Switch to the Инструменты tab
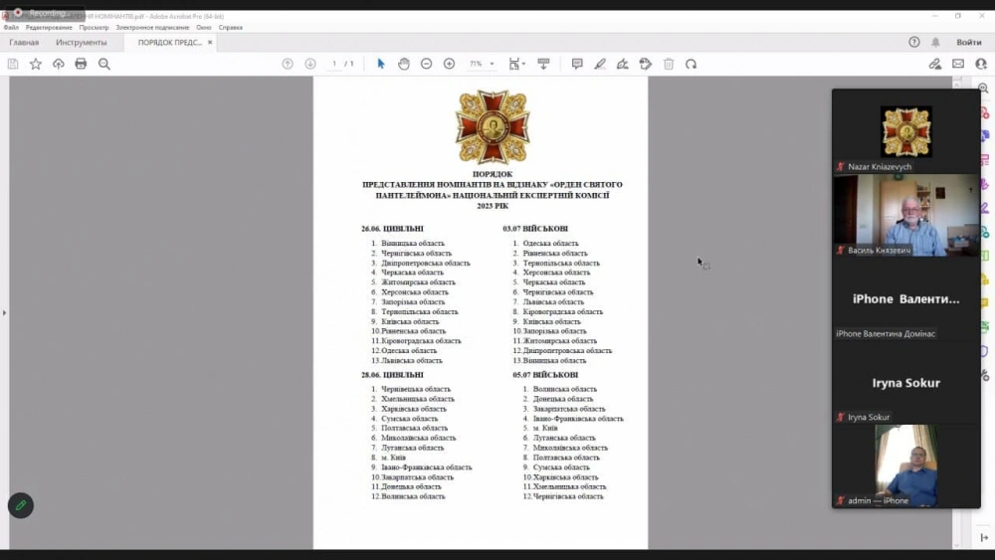 tap(82, 43)
